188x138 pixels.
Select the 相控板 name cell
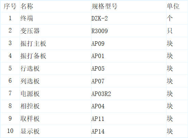click(56, 106)
